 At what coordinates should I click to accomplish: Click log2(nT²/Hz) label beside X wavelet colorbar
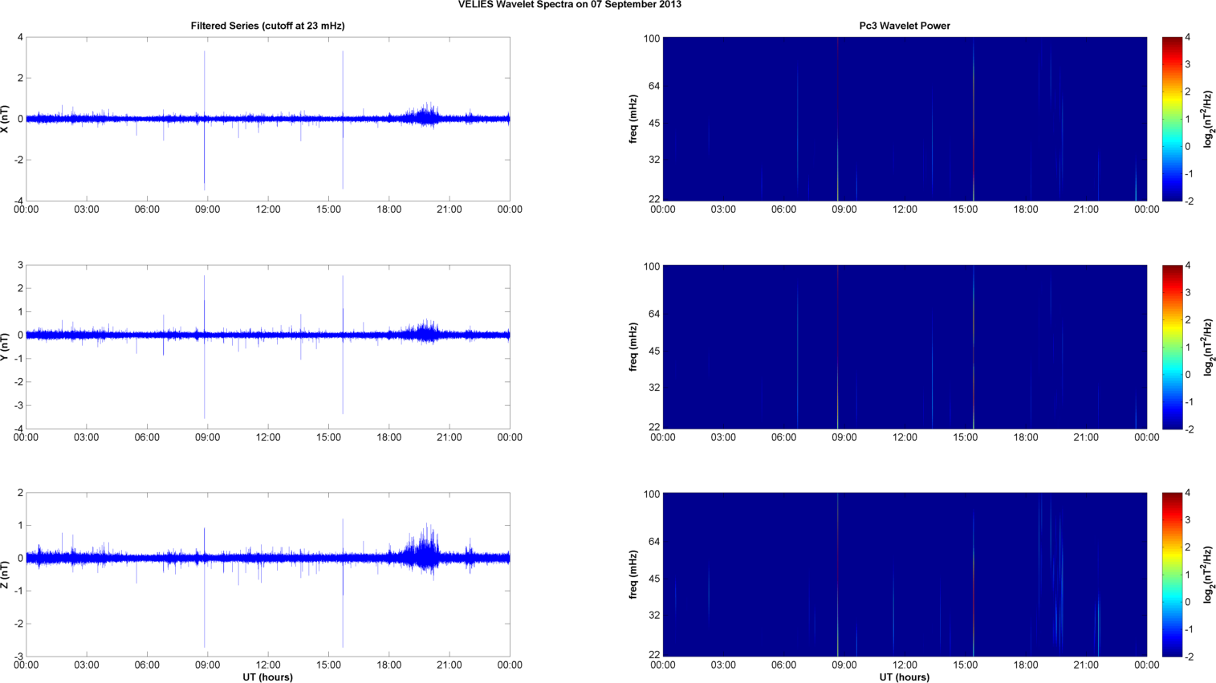[1209, 119]
